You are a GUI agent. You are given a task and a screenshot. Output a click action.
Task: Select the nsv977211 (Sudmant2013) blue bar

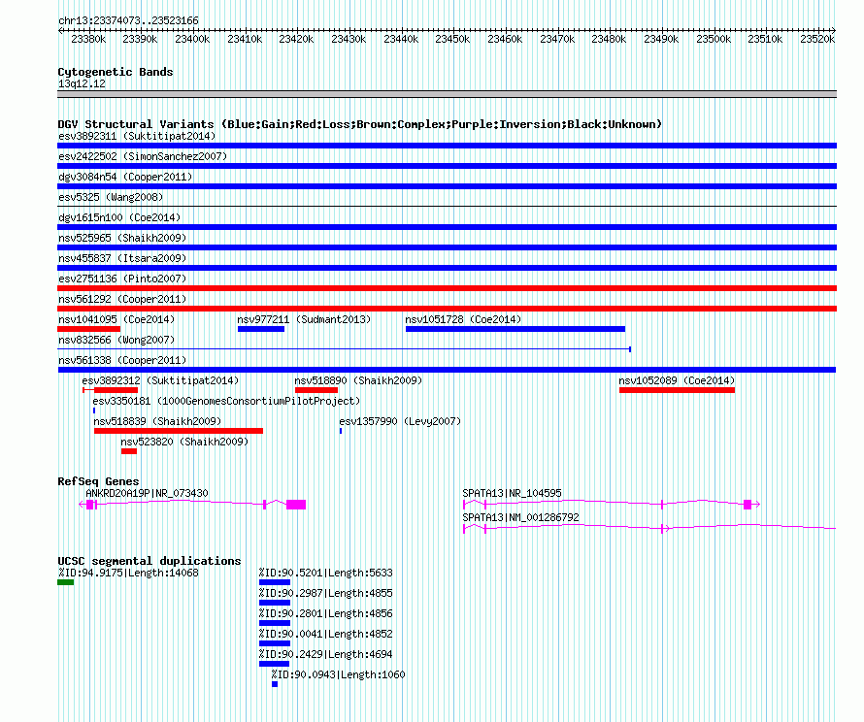click(x=261, y=329)
